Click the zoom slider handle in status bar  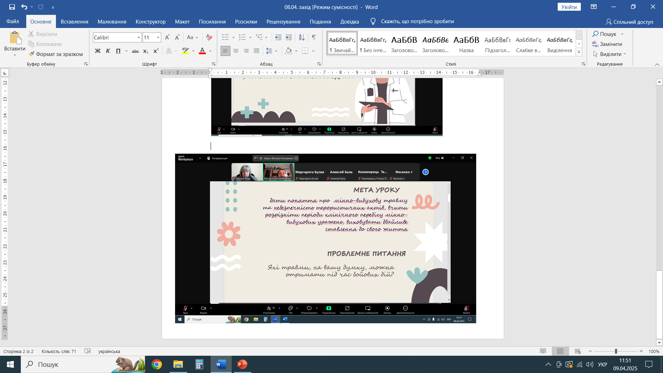click(x=616, y=351)
